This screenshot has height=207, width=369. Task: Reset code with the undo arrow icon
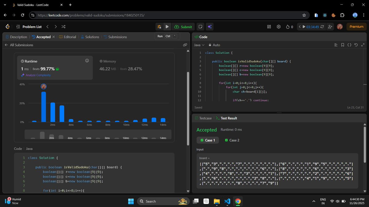pyautogui.click(x=356, y=45)
